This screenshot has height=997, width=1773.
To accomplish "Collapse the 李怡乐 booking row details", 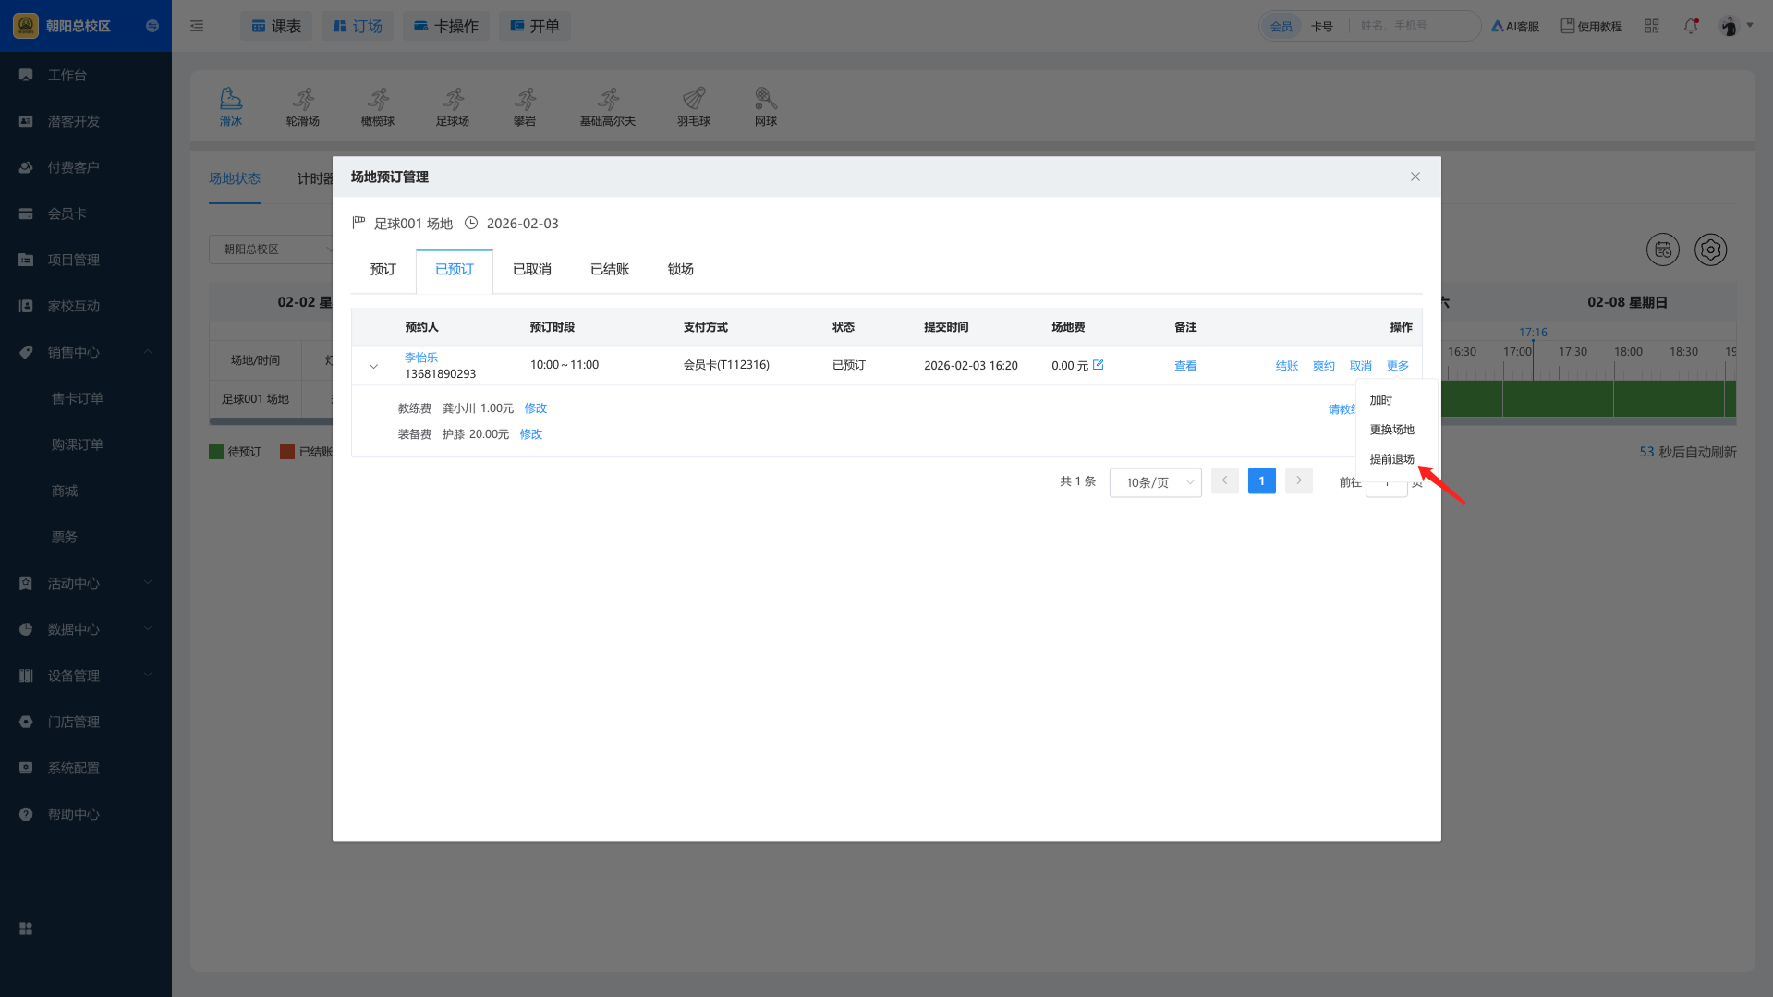I will point(373,366).
